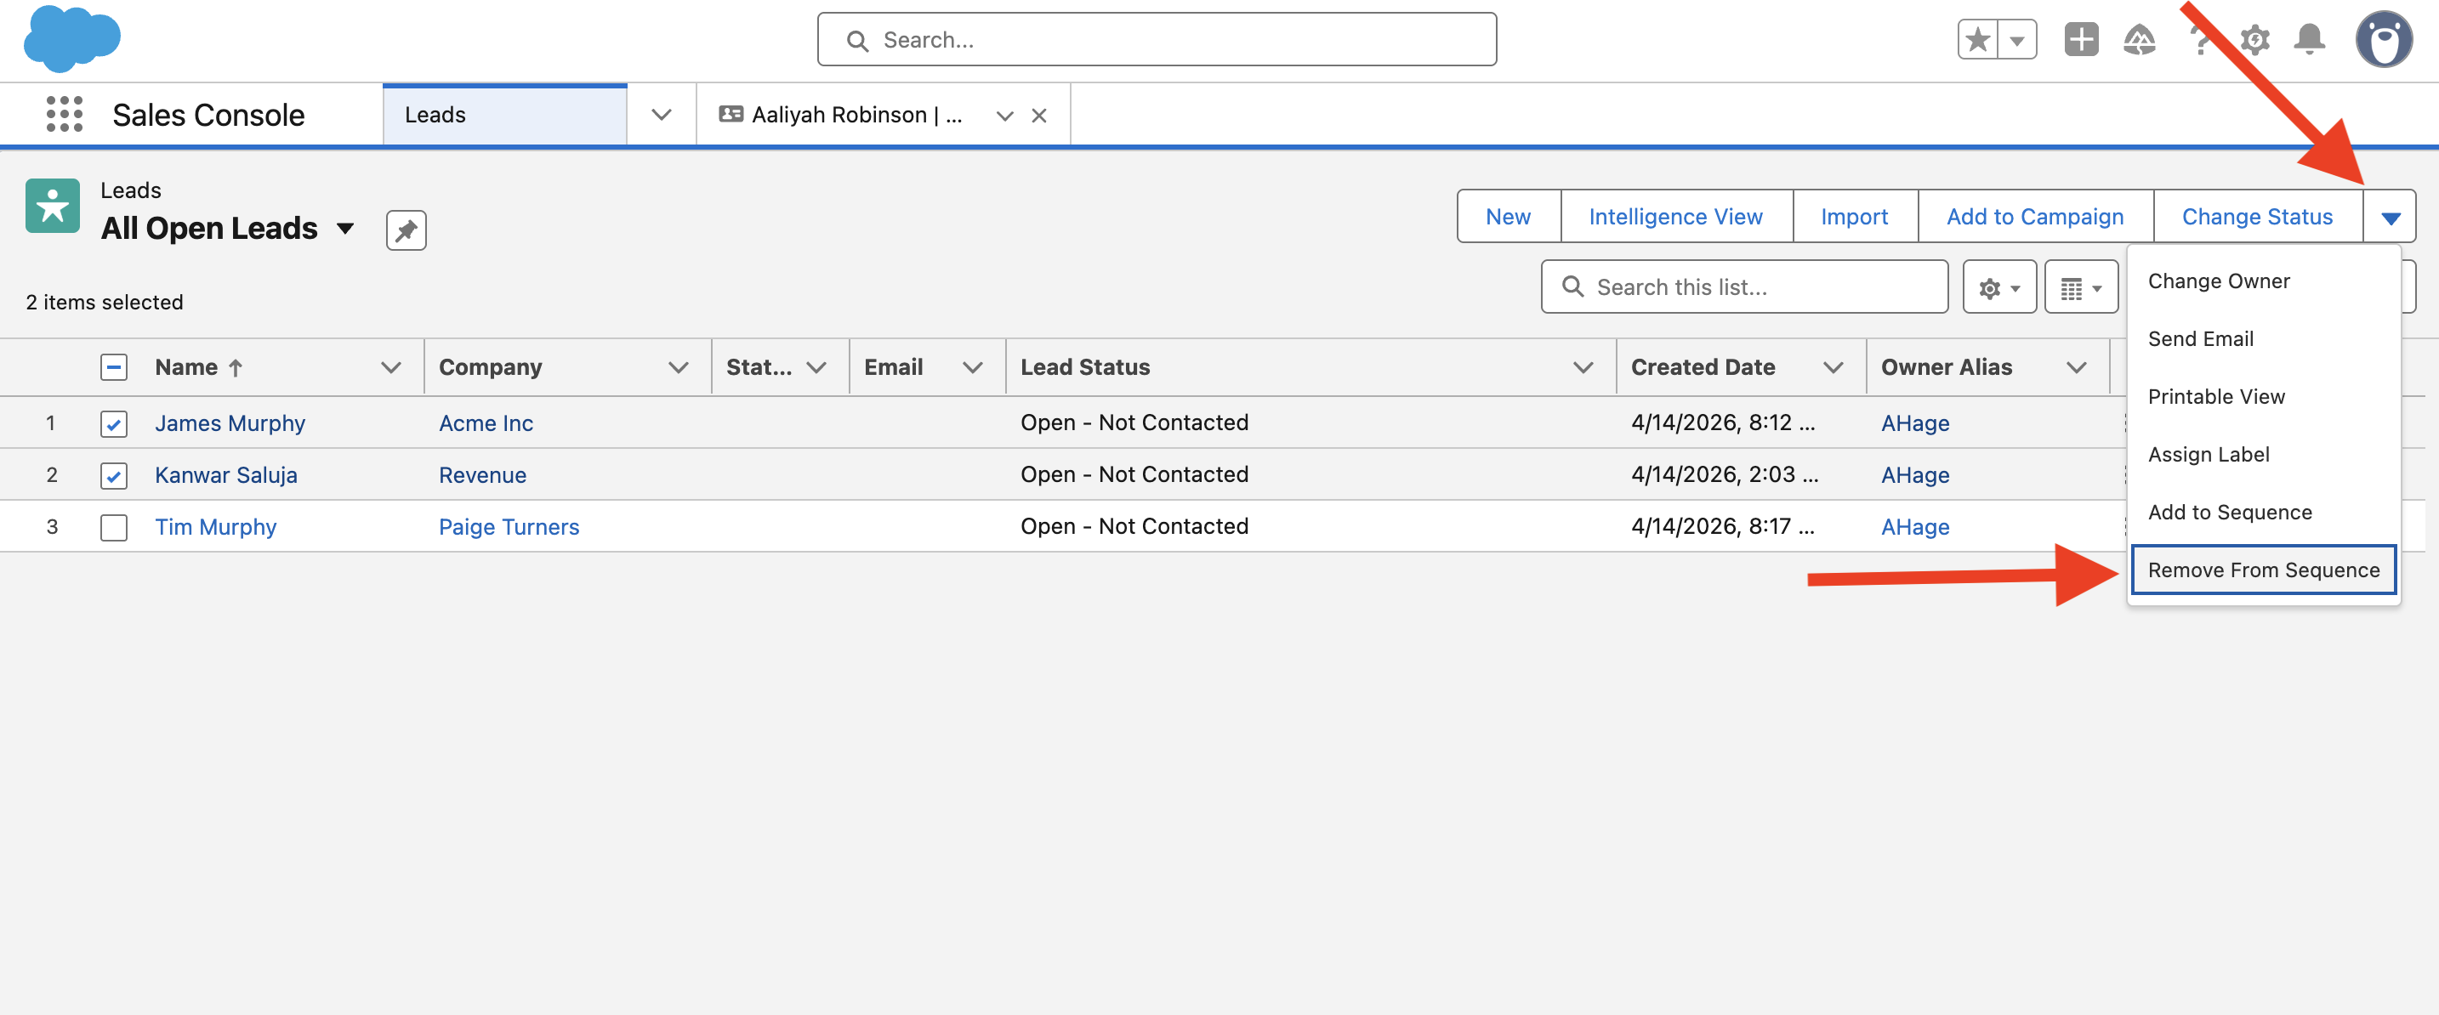Open the Acme Inc company link
Screen dimensions: 2439x1015
tap(485, 423)
